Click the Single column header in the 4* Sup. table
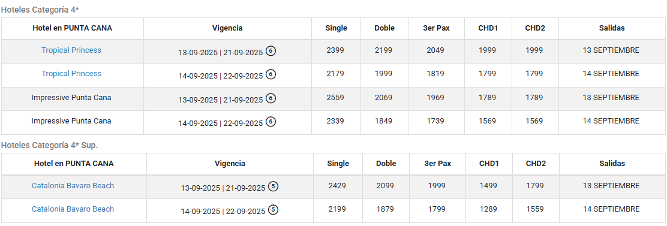Viewport: 667px width, 226px height. point(338,164)
